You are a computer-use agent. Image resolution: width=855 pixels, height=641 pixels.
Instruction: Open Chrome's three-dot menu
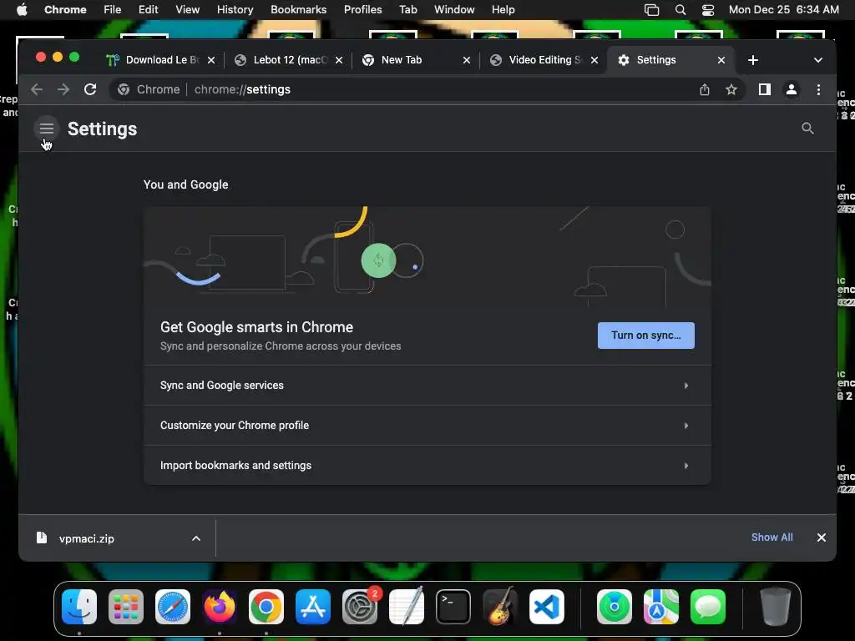tap(818, 89)
